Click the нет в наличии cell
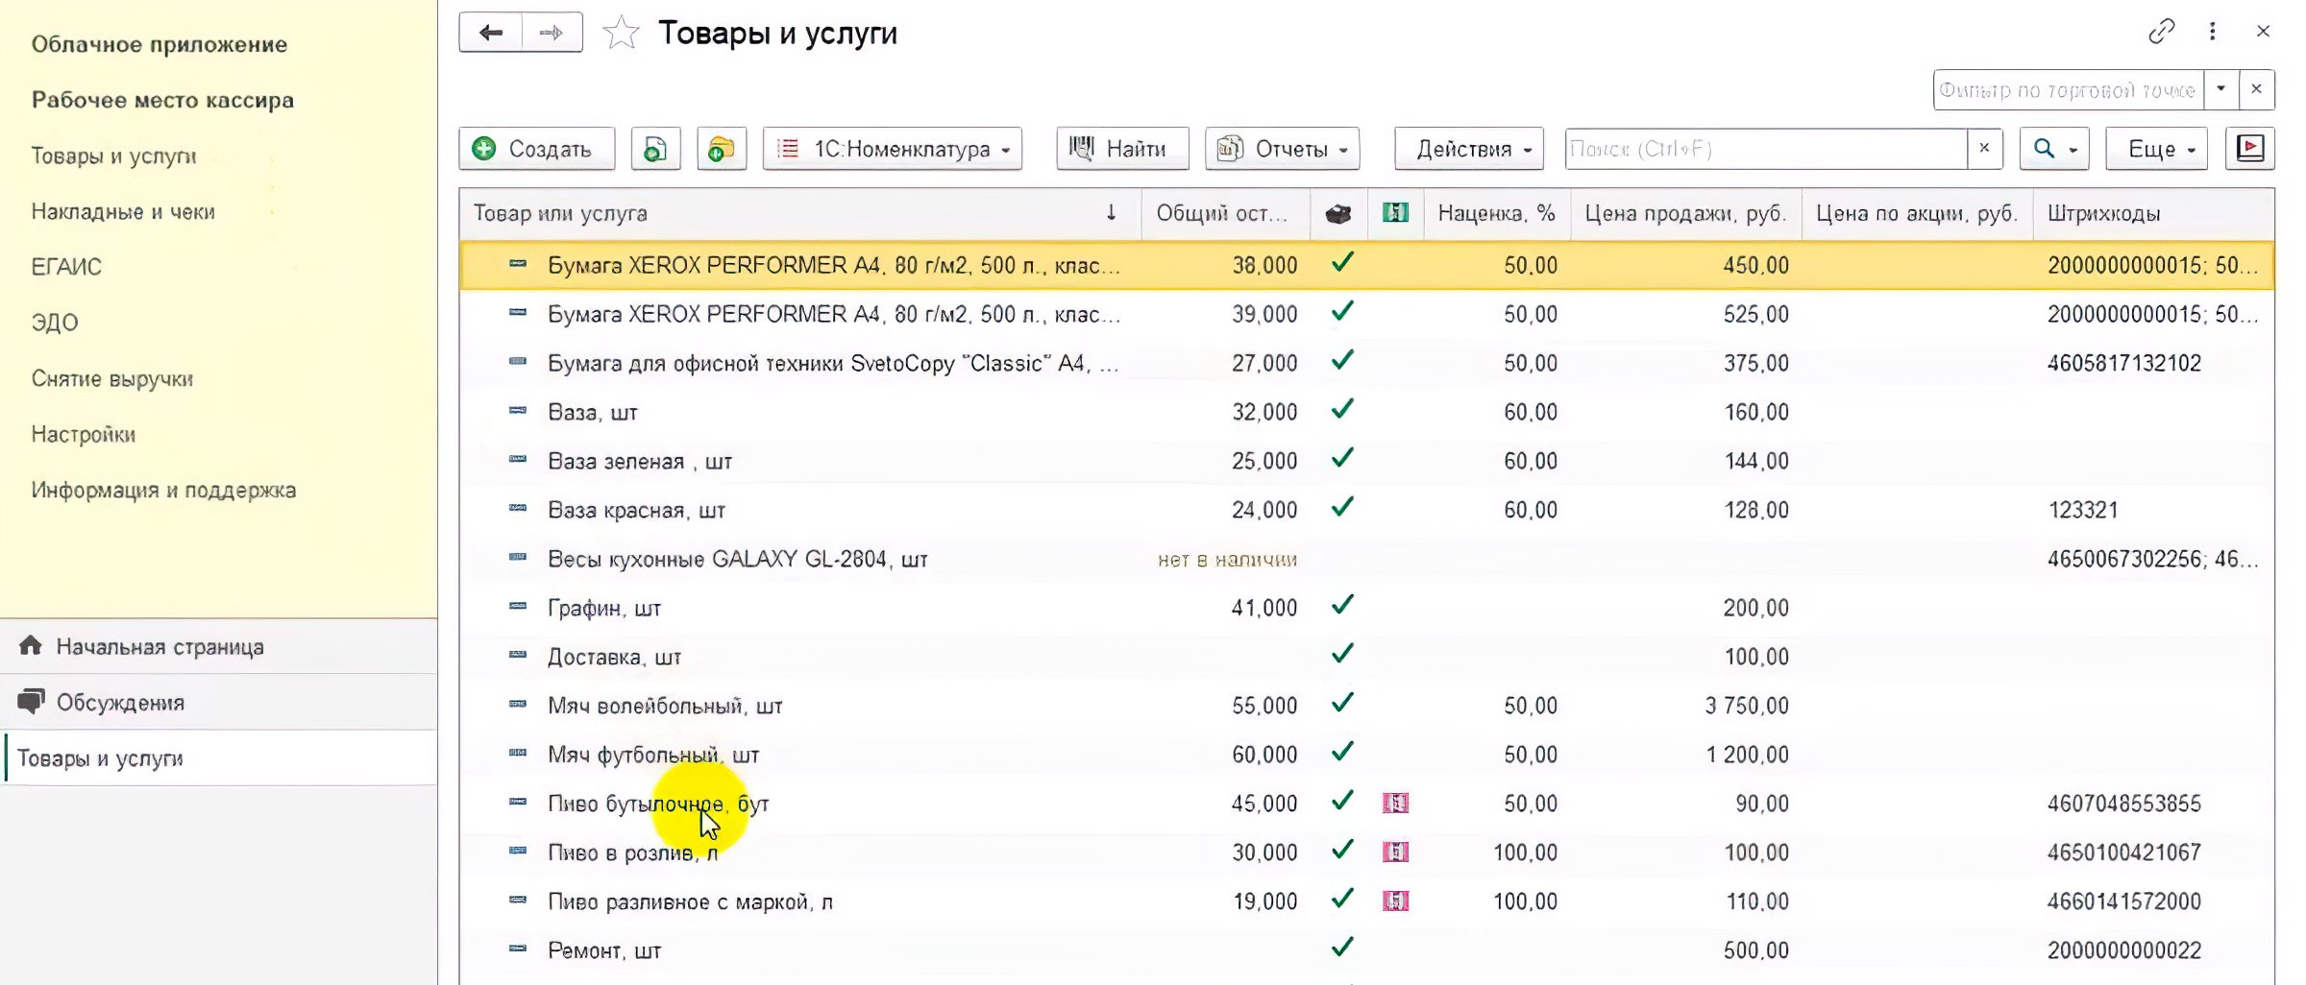The width and height of the screenshot is (2306, 985). coord(1227,559)
